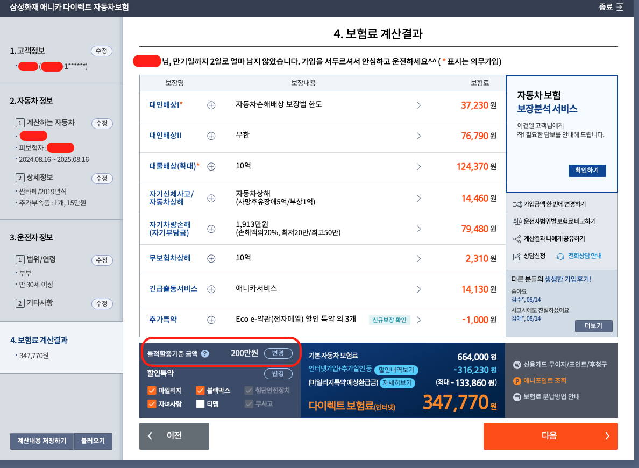This screenshot has width=639, height=468.
Task: Click 수정 button for 상세정보
Action: tap(102, 178)
